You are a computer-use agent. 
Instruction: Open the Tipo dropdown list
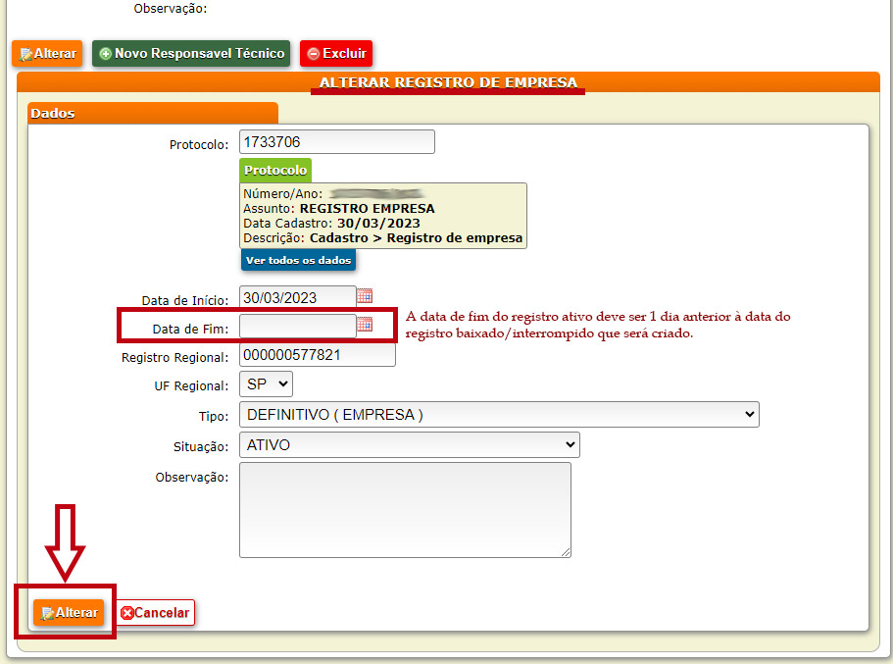498,415
